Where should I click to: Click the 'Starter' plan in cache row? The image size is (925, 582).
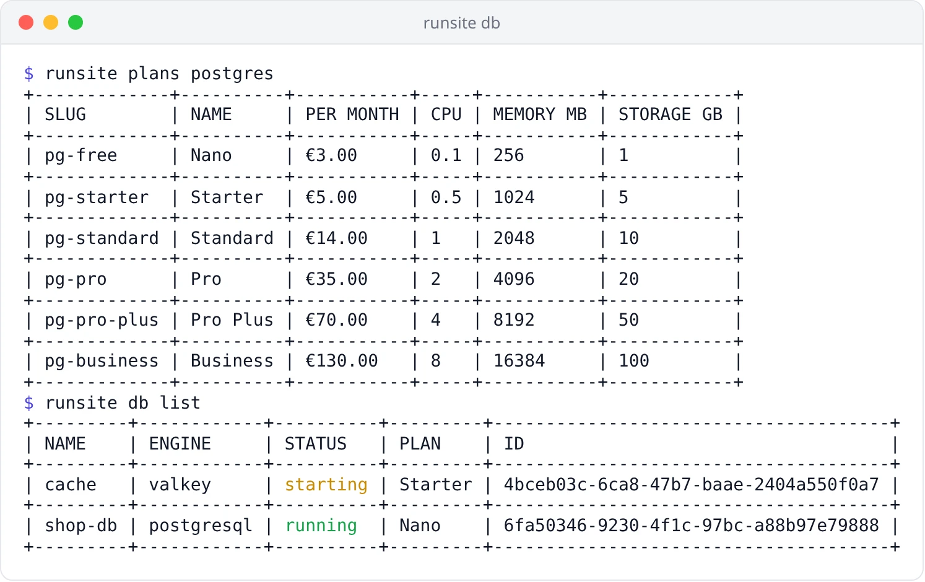[436, 485]
